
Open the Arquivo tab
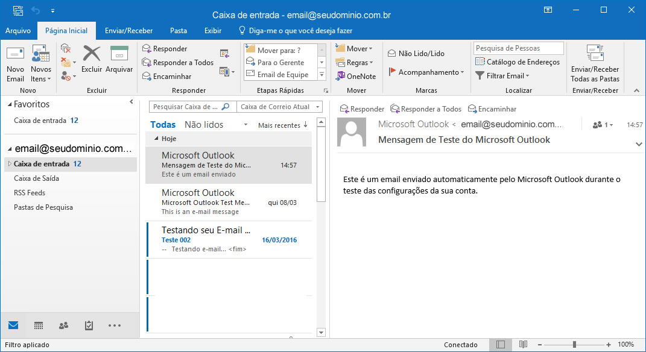coord(17,31)
